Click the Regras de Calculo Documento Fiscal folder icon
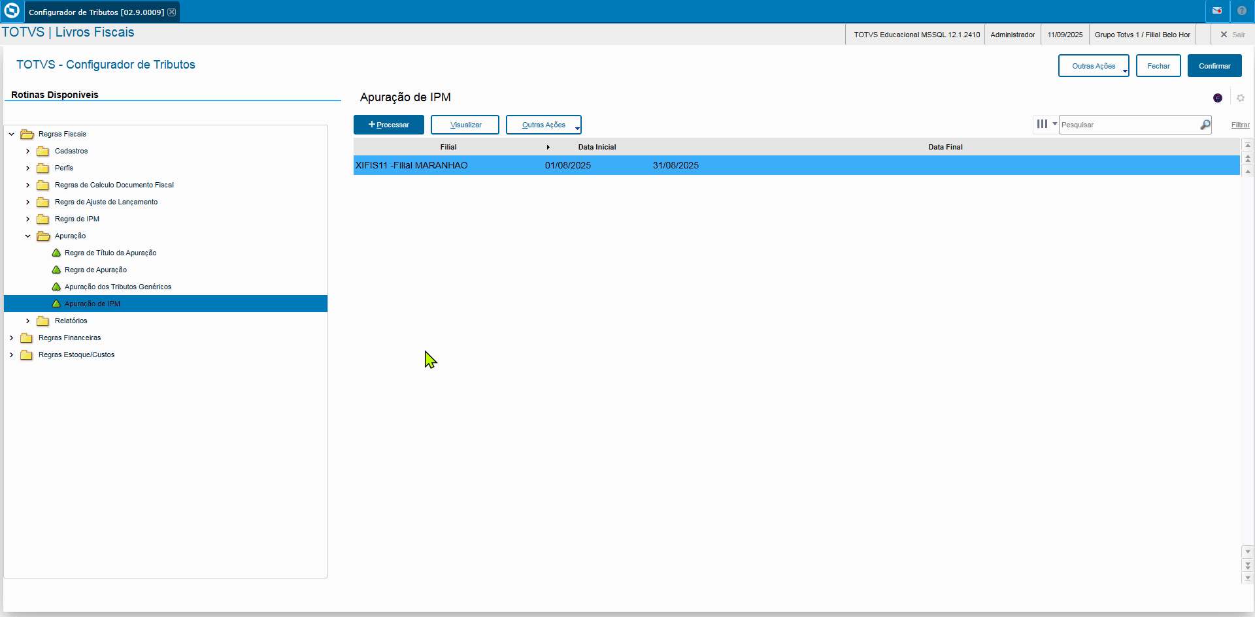Viewport: 1255px width, 617px height. pyautogui.click(x=43, y=185)
